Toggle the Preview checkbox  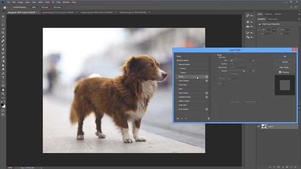click(280, 72)
